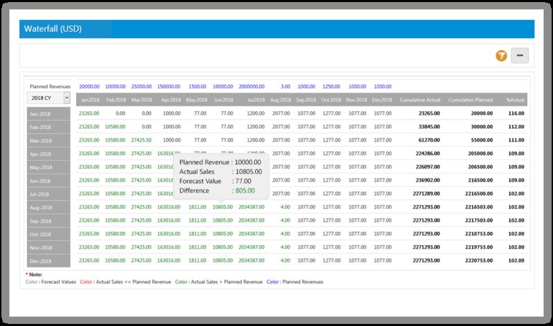
Task: Select the Dec2018 column header
Action: 382,99
